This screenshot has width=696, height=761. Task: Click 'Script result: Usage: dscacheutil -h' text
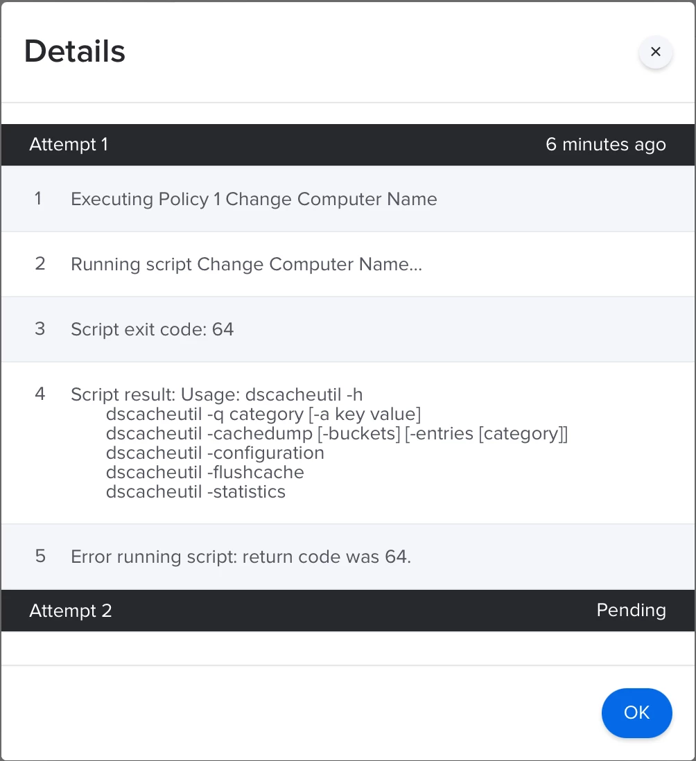coord(216,394)
